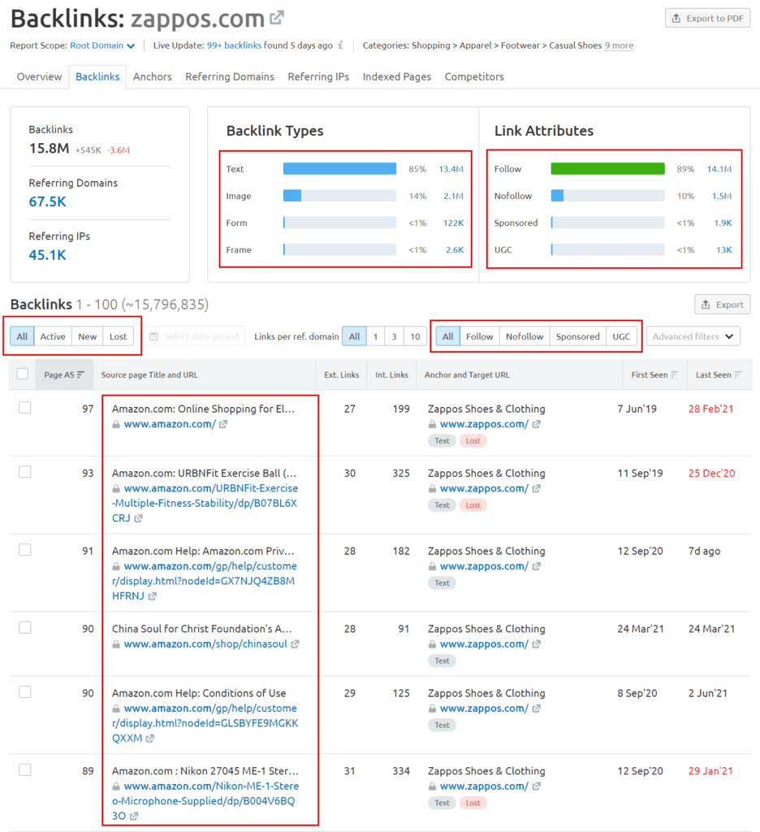Screen dimensions: 760x832
Task: Open Referring Domains tab
Action: (230, 76)
